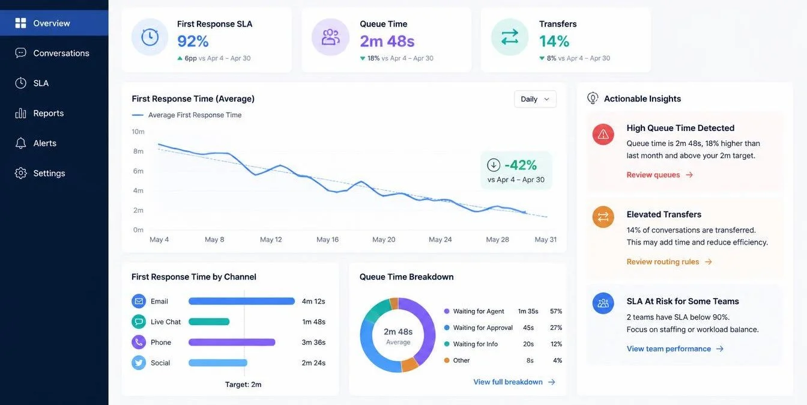
Task: Click the donut chart center 2m 48s
Action: [x=398, y=332]
